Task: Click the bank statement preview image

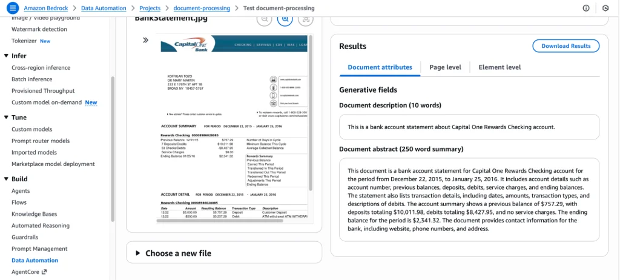Action: [232, 127]
